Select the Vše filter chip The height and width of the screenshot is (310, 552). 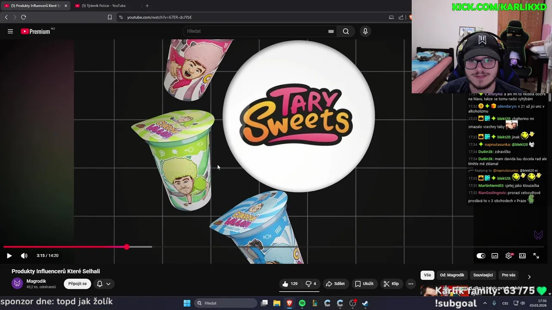(x=427, y=275)
